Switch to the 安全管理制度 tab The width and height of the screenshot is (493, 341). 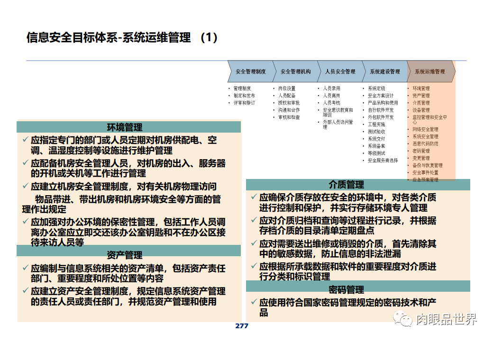[x=251, y=72]
